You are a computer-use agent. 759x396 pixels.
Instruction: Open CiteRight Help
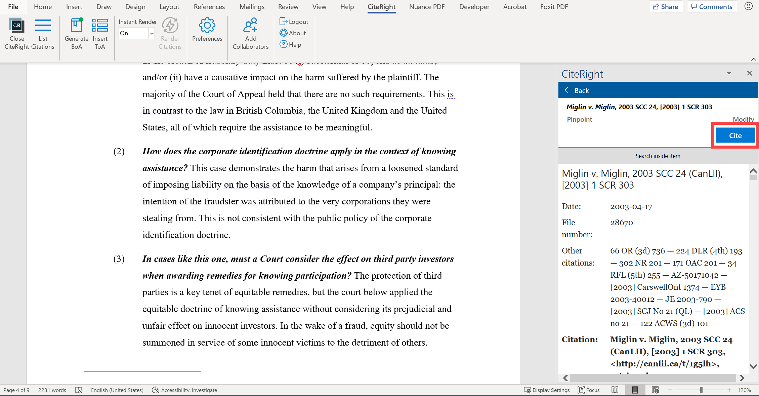pyautogui.click(x=290, y=44)
